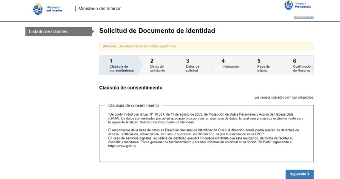This screenshot has height=179, width=340.
Task: Open the Iniciar la sesión link
Action: coord(303,17)
